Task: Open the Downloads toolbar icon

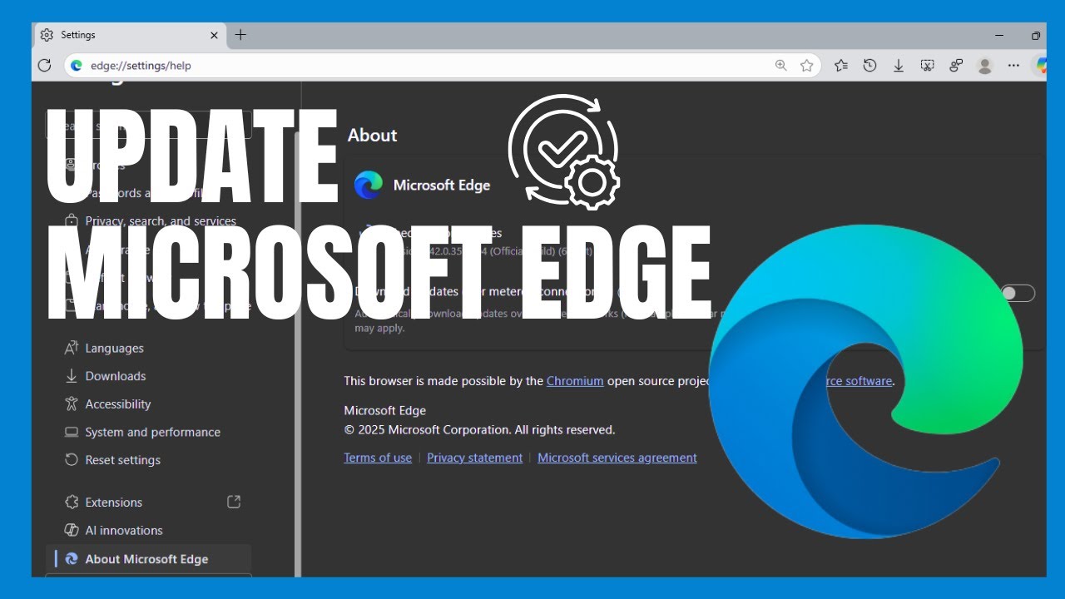Action: (x=899, y=65)
